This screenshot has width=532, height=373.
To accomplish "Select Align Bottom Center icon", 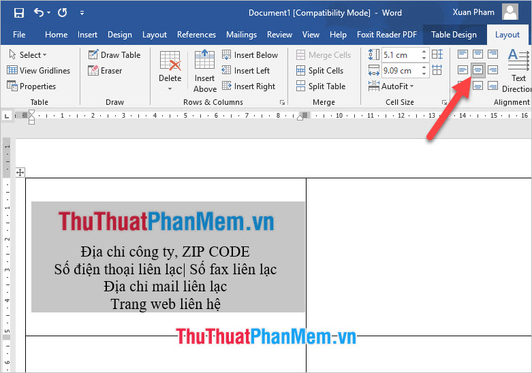I will [478, 86].
